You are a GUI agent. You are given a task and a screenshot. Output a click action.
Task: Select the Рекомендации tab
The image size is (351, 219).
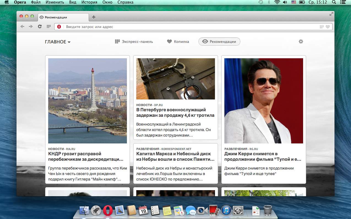point(219,41)
